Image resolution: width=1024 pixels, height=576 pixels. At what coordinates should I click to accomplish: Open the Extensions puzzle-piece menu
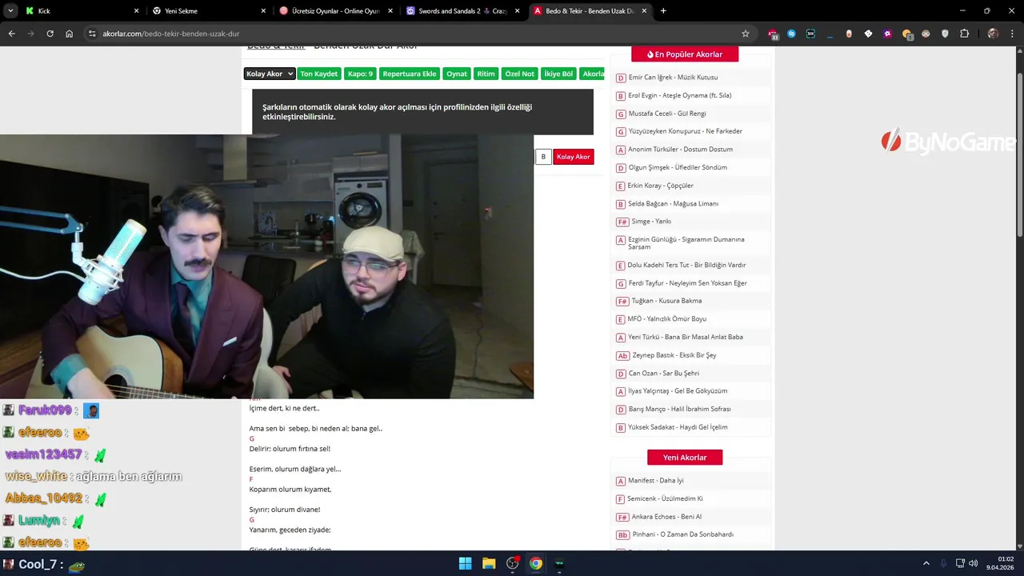coord(964,34)
